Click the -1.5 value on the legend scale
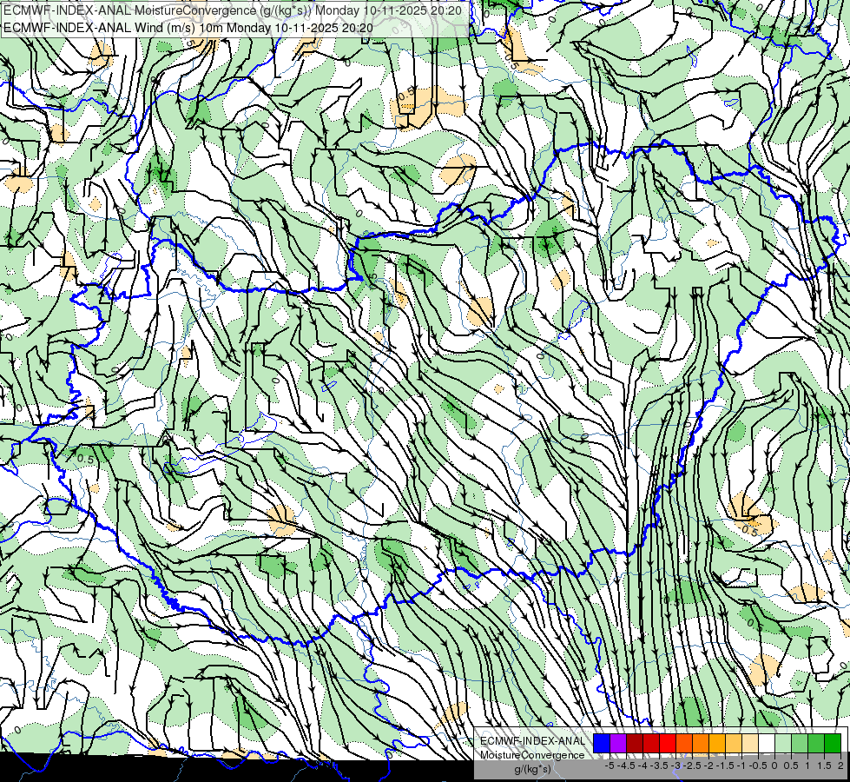This screenshot has height=782, width=850. point(723,765)
